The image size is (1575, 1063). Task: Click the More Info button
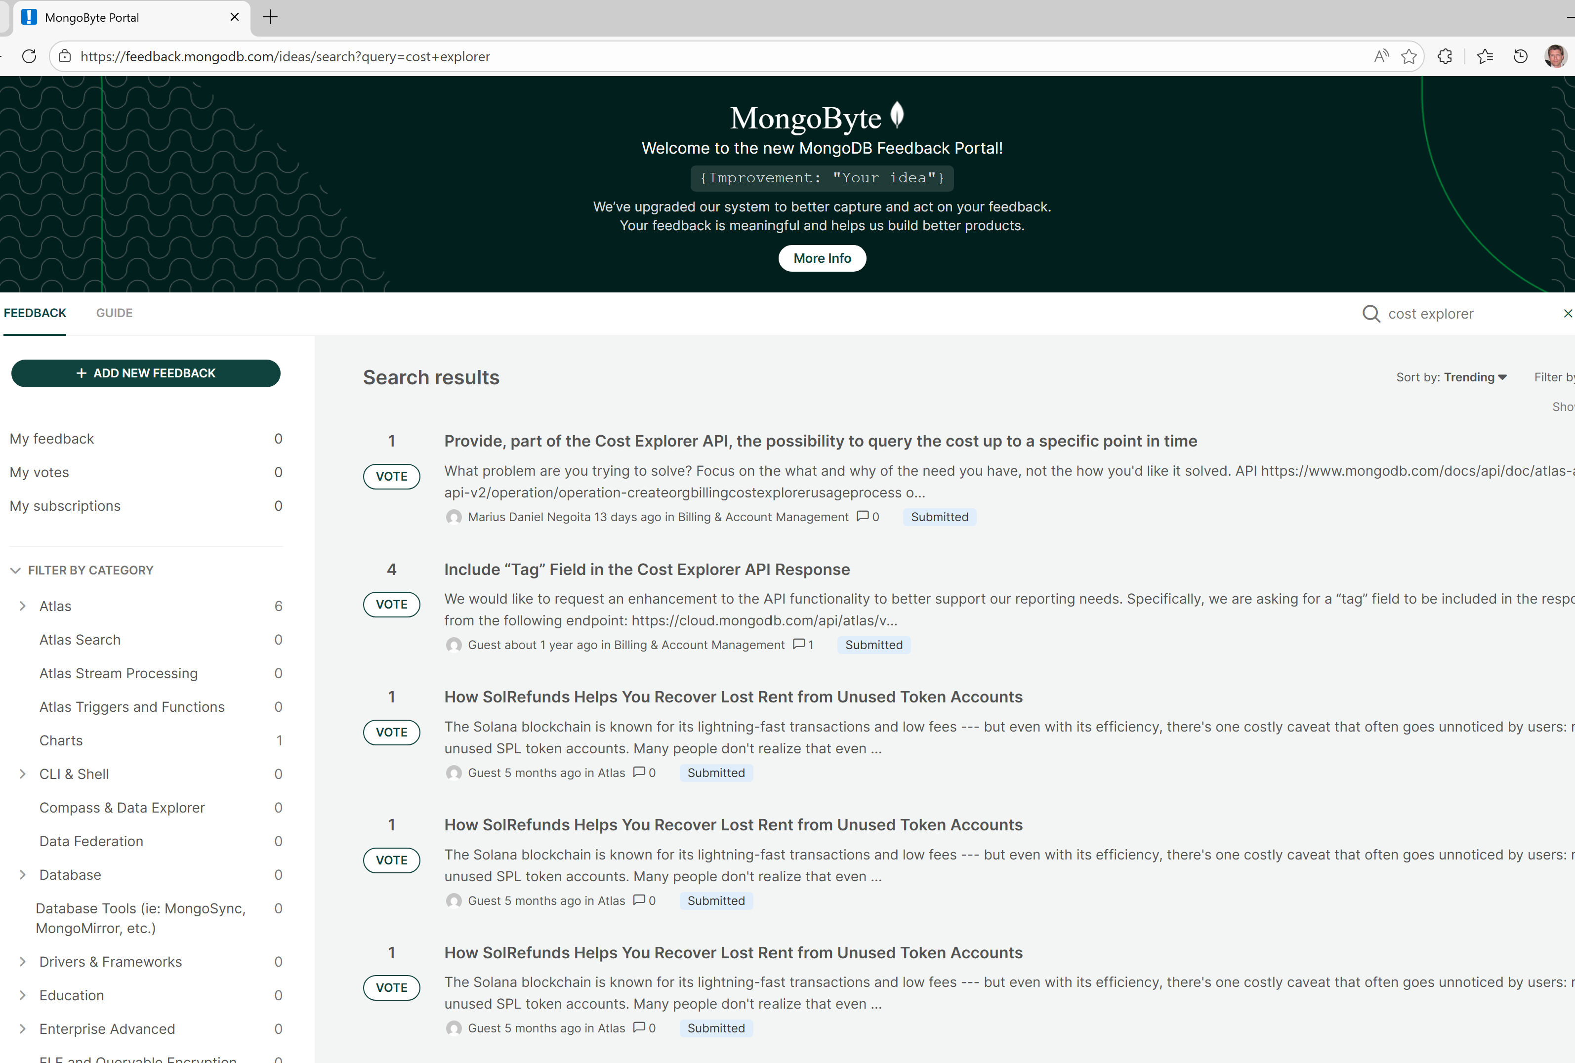tap(822, 258)
